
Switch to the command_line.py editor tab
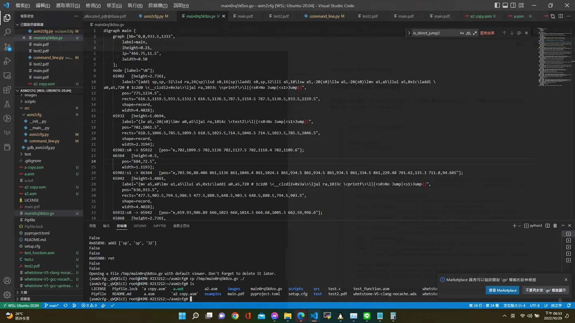pos(324,16)
